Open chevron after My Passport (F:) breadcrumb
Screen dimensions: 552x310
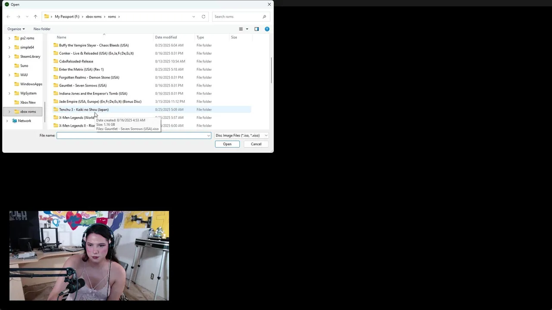(82, 17)
